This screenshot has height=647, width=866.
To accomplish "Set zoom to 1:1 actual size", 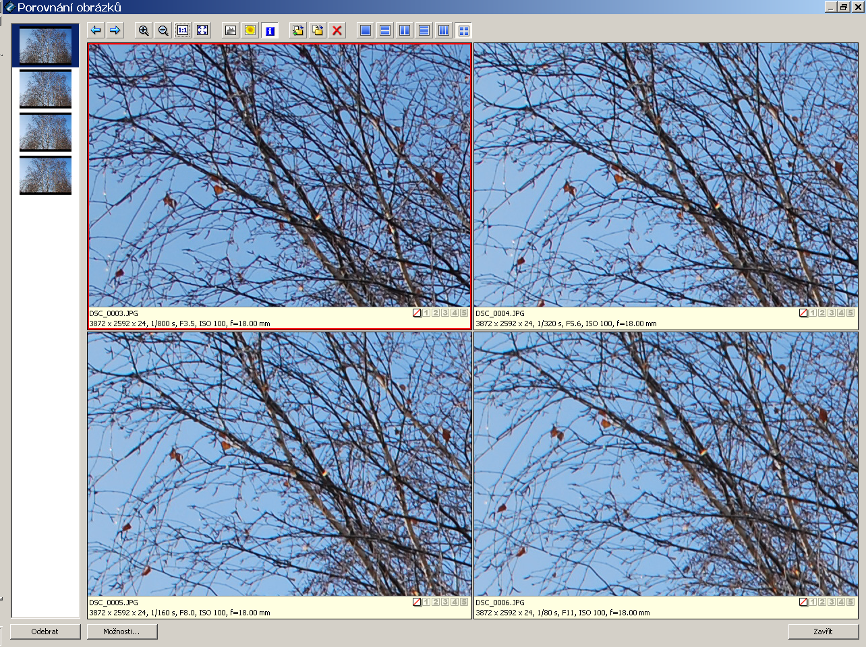I will pyautogui.click(x=183, y=30).
